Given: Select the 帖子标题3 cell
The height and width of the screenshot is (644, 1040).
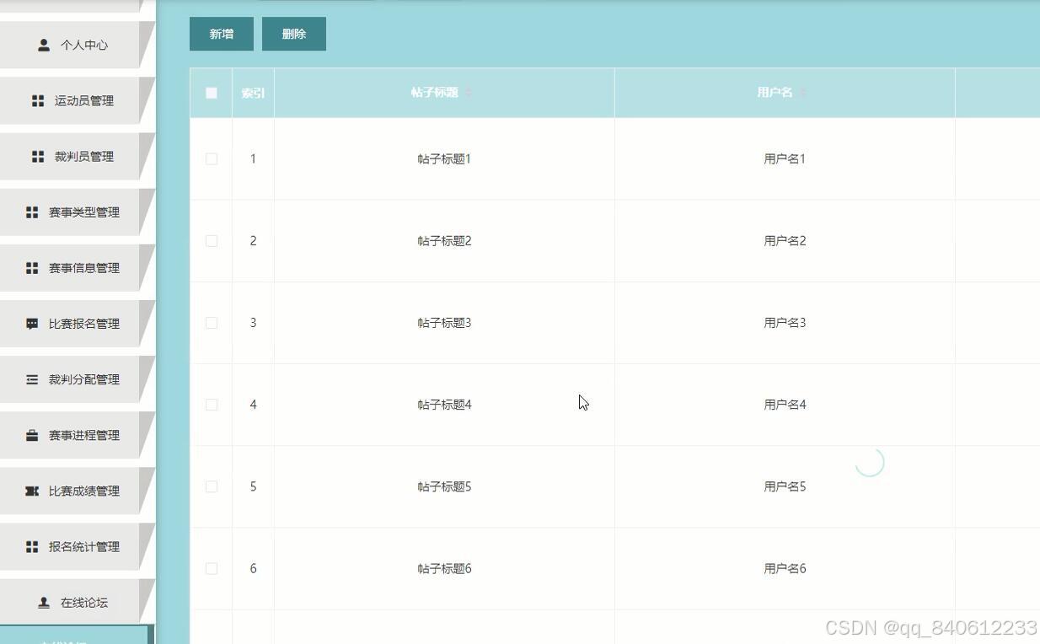Looking at the screenshot, I should [444, 323].
